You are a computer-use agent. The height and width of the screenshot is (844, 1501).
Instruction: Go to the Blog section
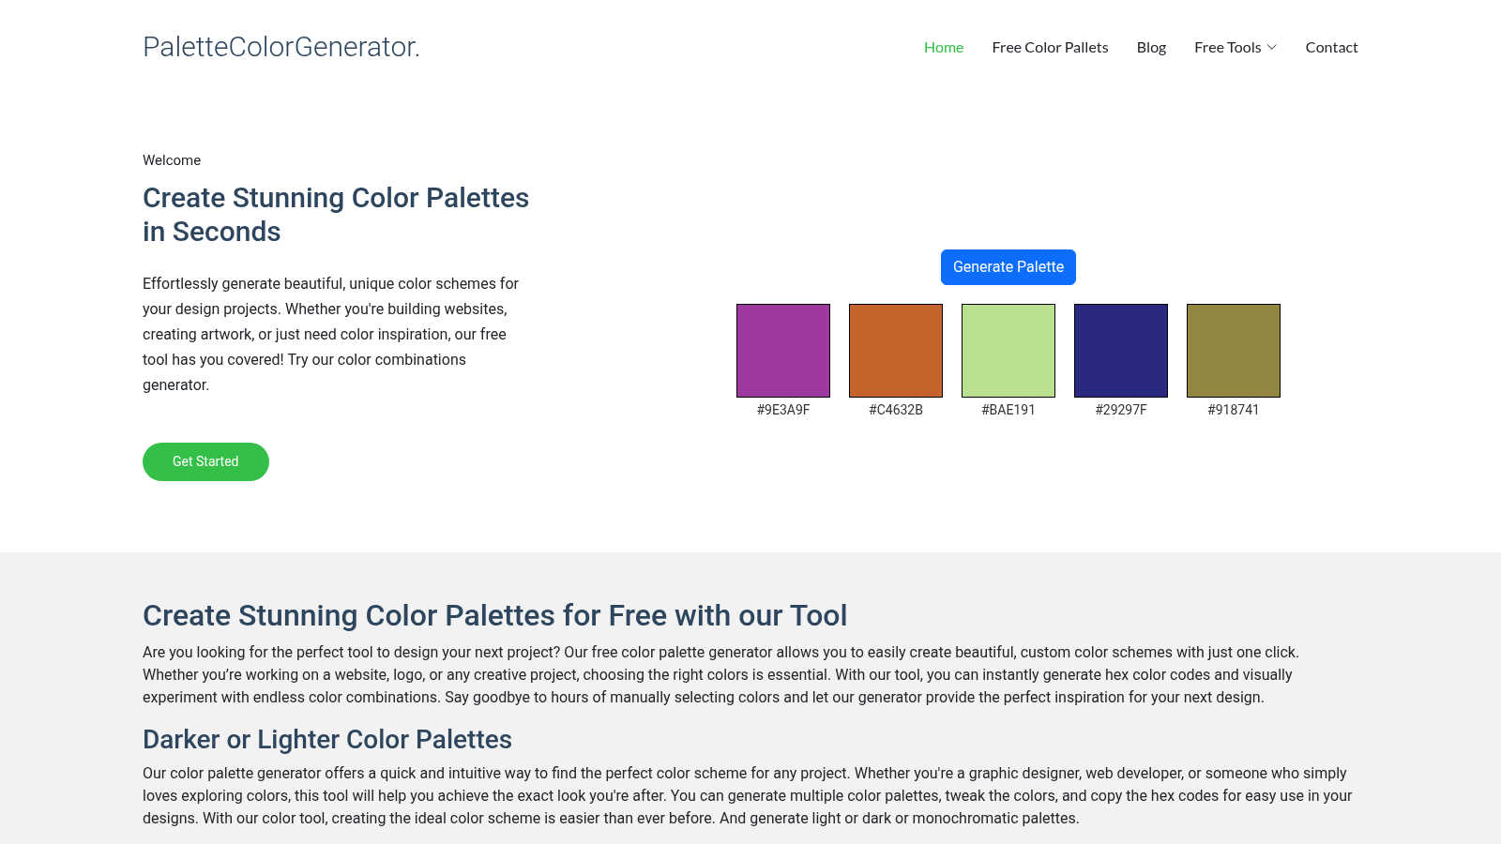point(1151,47)
